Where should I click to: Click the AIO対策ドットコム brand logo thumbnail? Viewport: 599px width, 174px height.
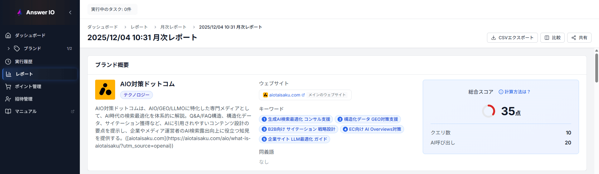pos(105,90)
